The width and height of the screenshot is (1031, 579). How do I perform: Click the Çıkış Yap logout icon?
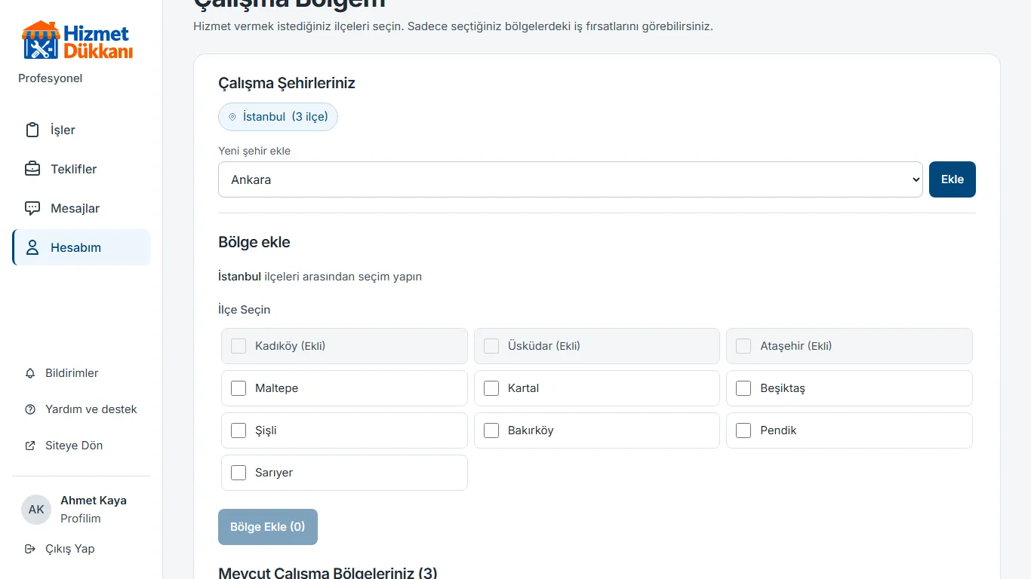pyautogui.click(x=30, y=549)
